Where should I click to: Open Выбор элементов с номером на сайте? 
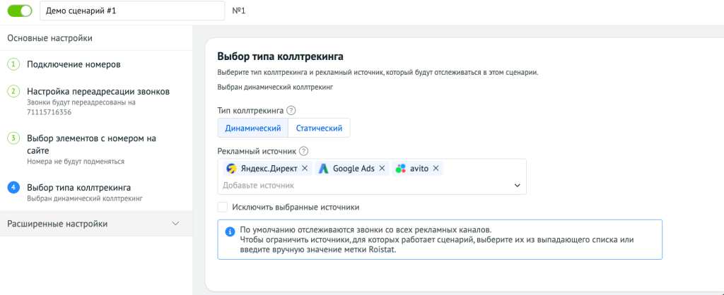click(91, 144)
